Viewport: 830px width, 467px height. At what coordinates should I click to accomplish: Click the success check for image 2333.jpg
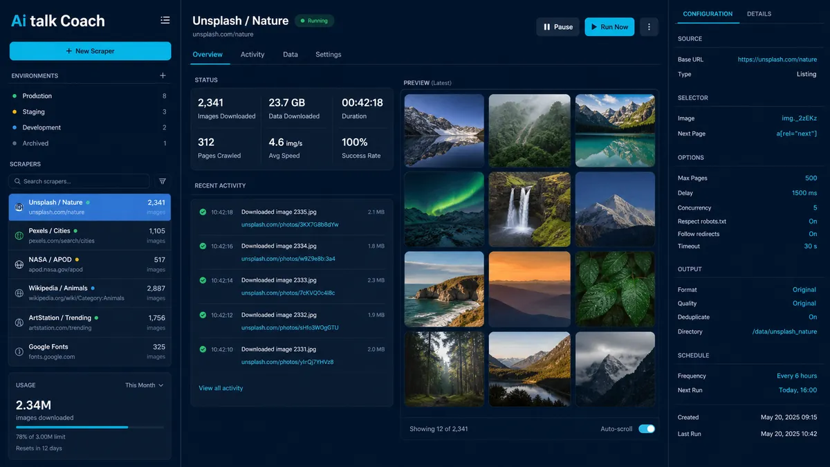[x=203, y=280]
